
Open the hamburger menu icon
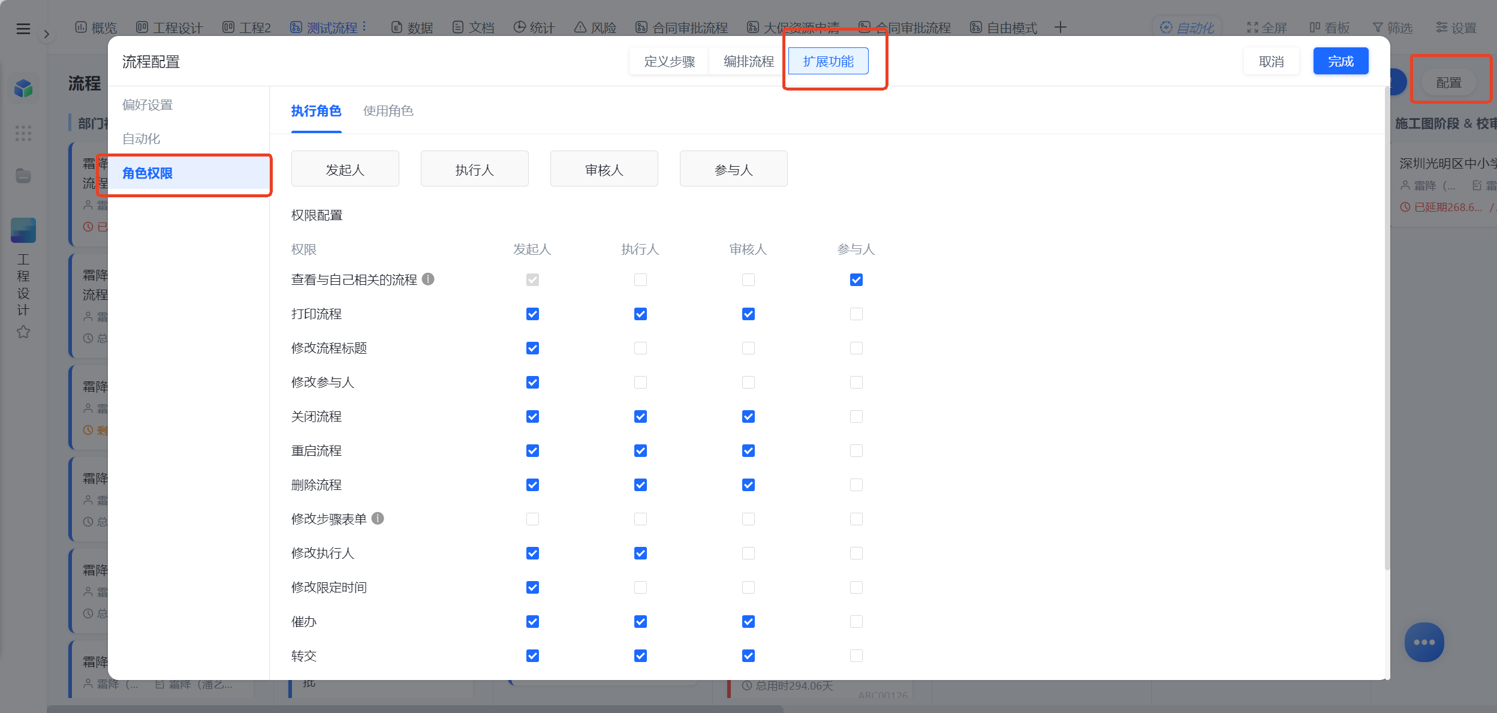pyautogui.click(x=23, y=28)
